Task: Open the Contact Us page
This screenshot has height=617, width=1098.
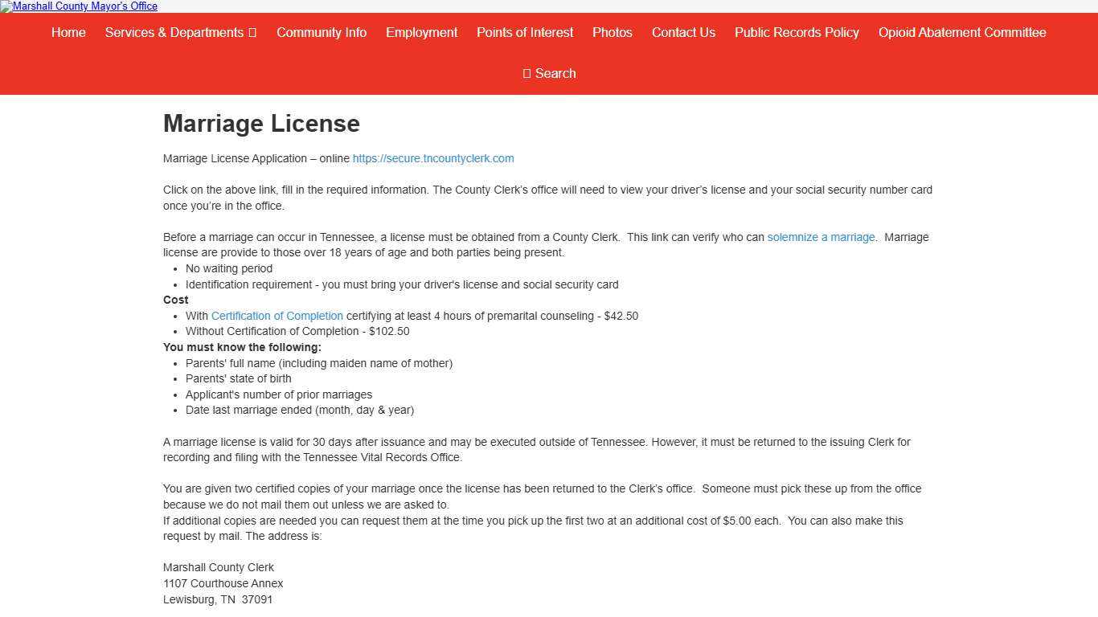Action: pos(683,33)
